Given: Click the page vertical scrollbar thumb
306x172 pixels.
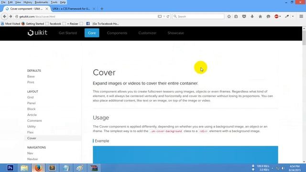Looking at the screenshot, I should coord(304,38).
